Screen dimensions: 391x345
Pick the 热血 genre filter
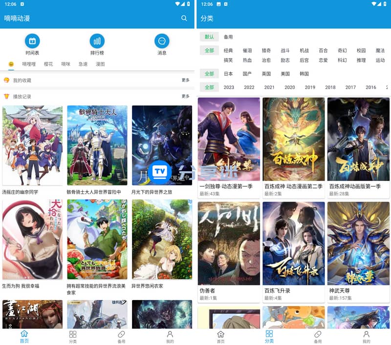click(247, 60)
